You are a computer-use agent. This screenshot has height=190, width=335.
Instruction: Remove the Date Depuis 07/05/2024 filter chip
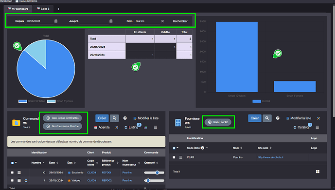pyautogui.click(x=48, y=118)
